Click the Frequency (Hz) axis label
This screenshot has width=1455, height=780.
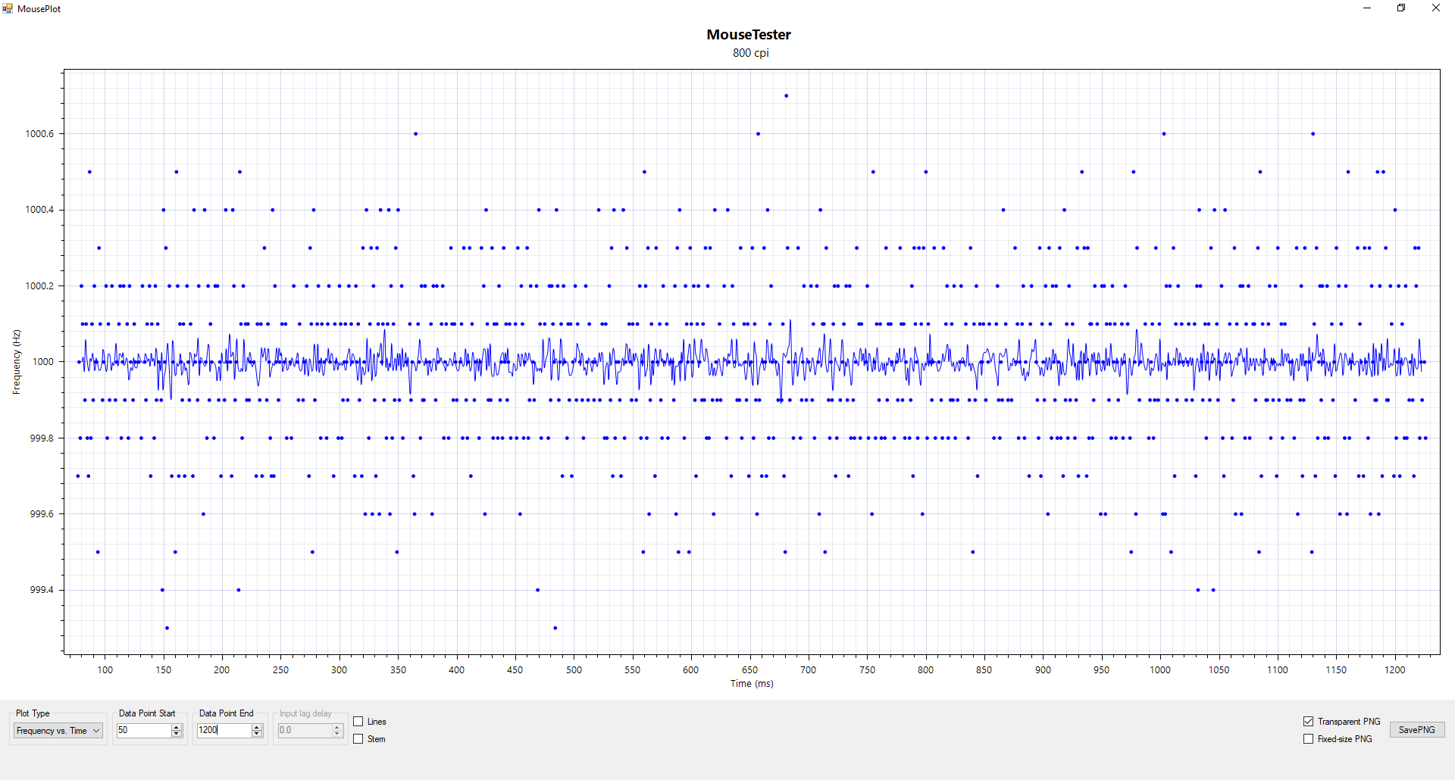[x=17, y=362]
